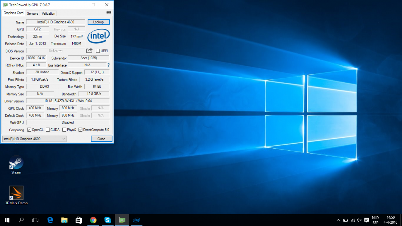Click the BIOS Version field showing Unknown
402x226 pixels.
pyautogui.click(x=56, y=51)
